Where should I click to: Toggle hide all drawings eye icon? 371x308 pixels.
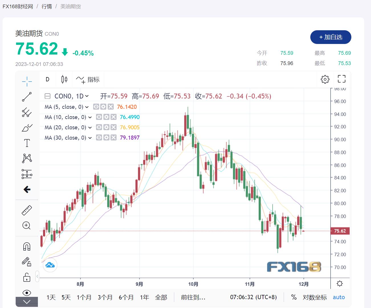tap(27, 293)
